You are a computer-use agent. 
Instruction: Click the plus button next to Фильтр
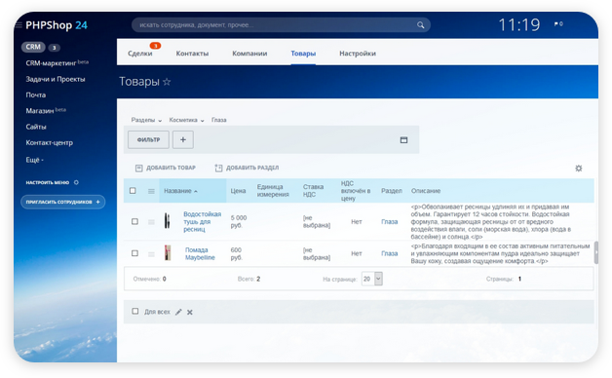[x=183, y=139]
